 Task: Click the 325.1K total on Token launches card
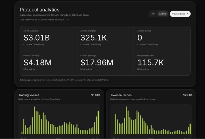click(x=188, y=95)
